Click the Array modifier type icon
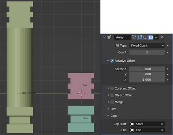 tap(109, 37)
